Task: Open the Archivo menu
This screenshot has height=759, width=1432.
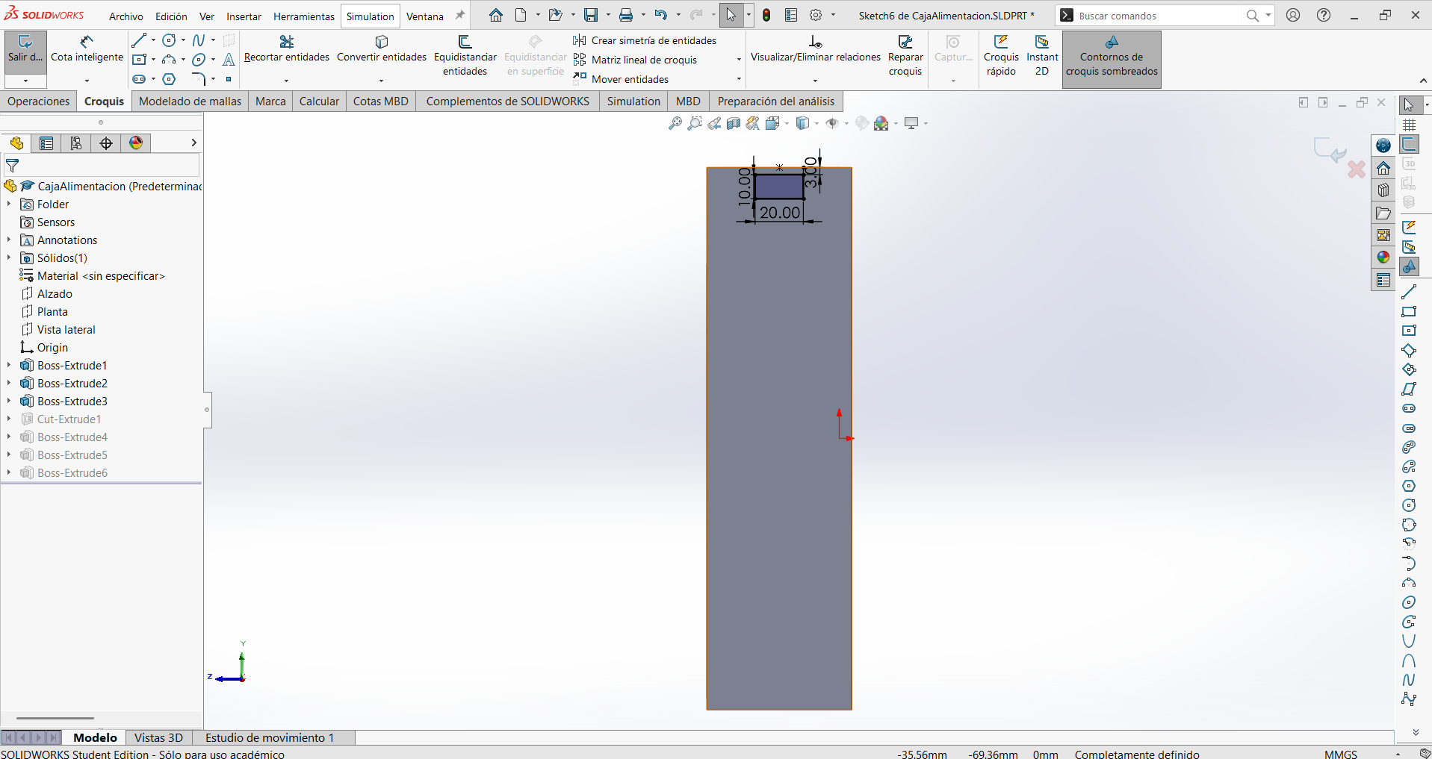Action: (126, 16)
